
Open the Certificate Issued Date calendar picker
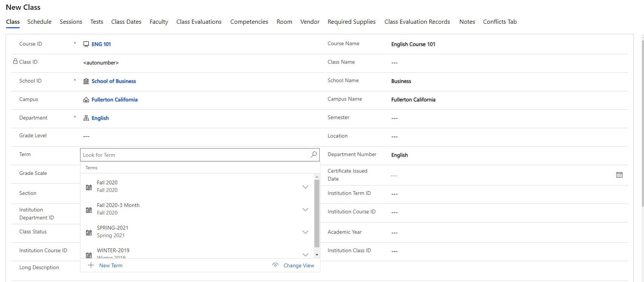[619, 175]
